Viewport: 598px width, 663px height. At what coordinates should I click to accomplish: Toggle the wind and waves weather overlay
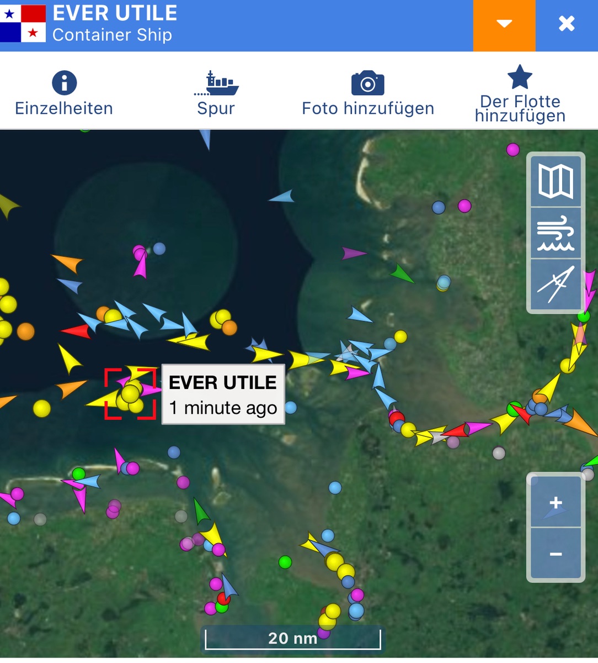pyautogui.click(x=556, y=234)
